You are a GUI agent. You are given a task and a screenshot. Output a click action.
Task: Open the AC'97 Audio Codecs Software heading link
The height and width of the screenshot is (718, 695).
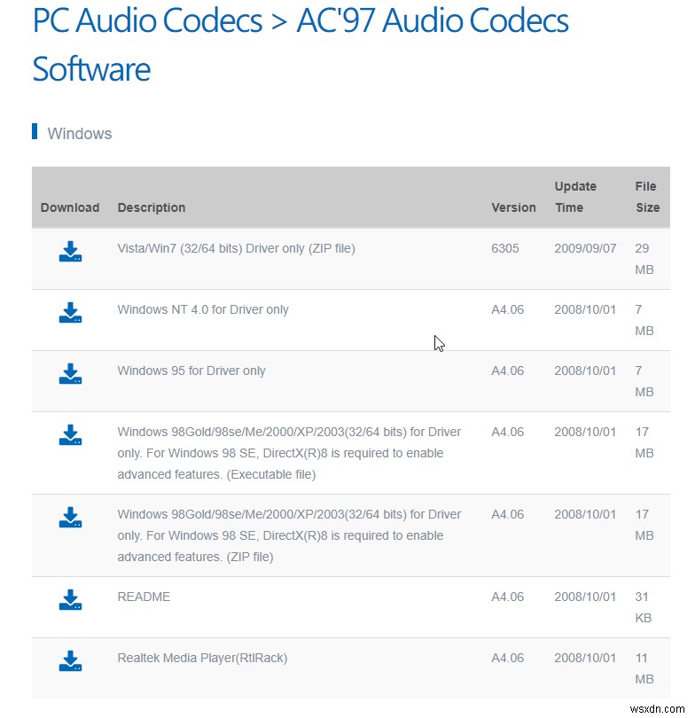432,20
